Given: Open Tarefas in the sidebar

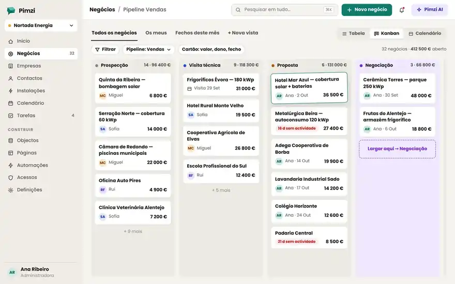Looking at the screenshot, I should (x=41, y=116).
